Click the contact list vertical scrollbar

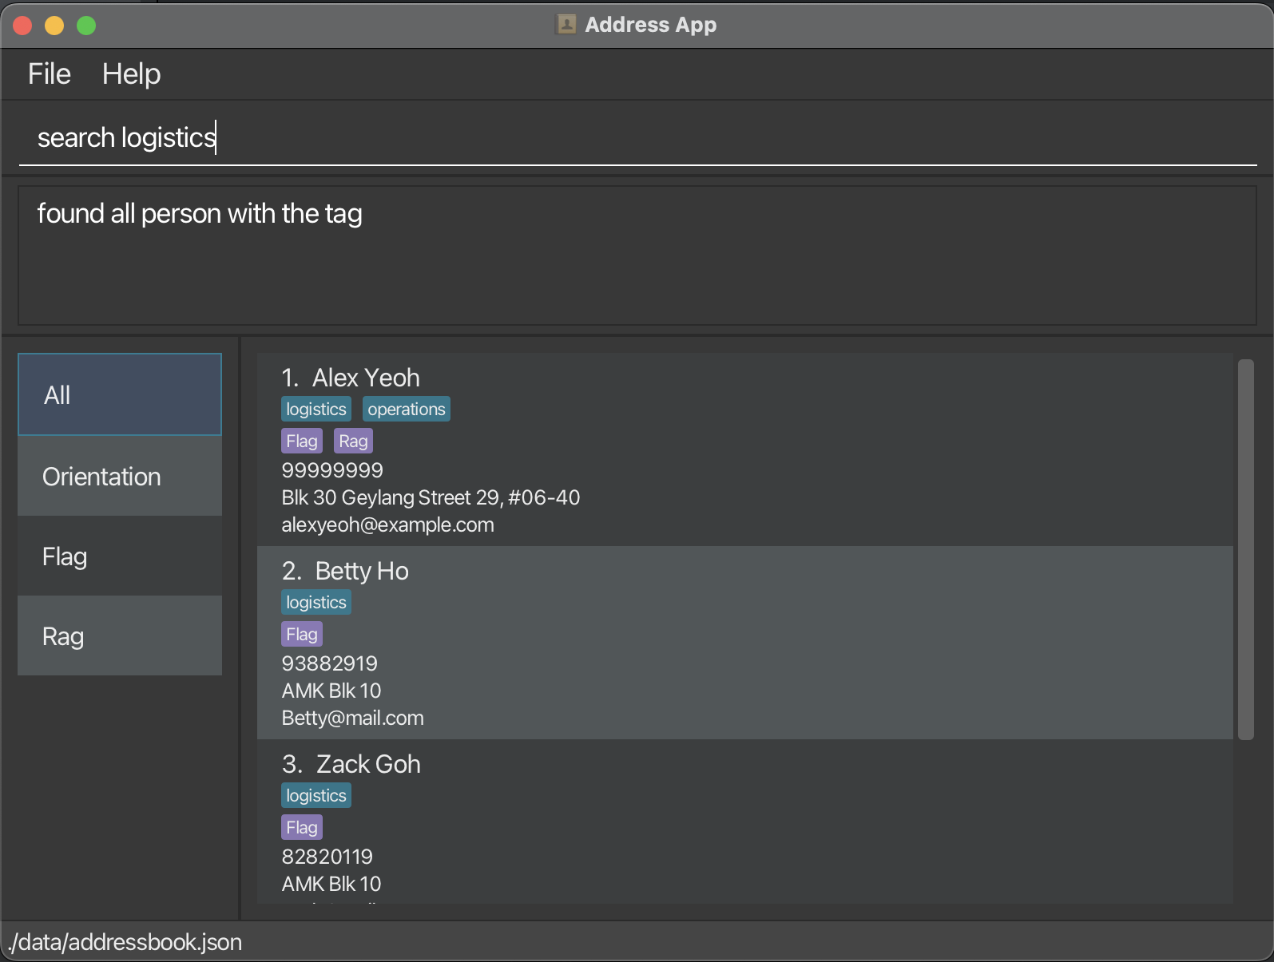pyautogui.click(x=1245, y=549)
